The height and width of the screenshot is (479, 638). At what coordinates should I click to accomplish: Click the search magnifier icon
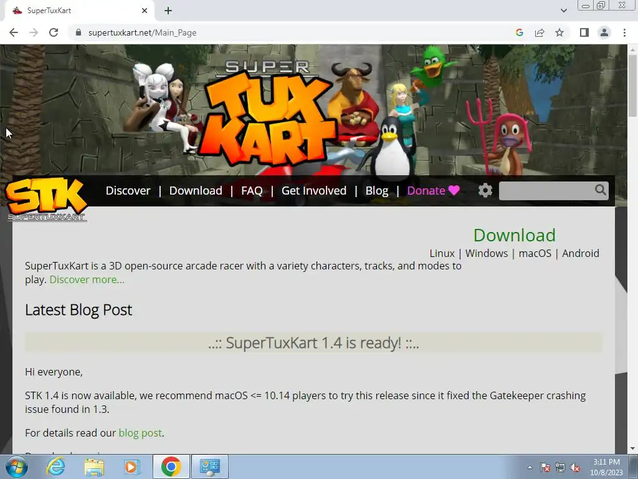point(601,190)
